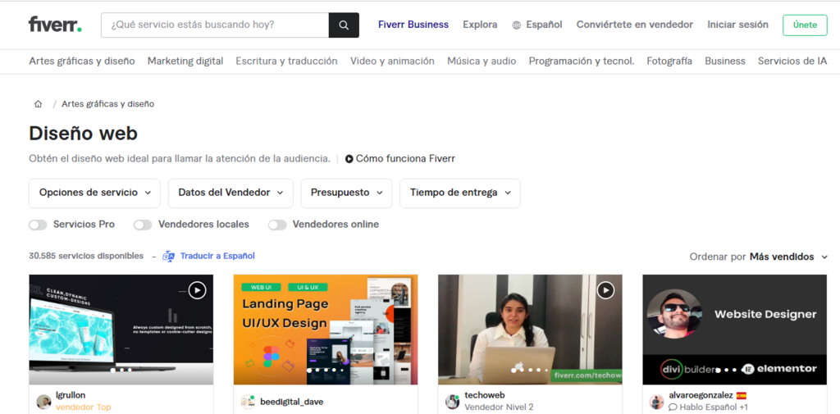
Task: Click techoweb's profile avatar
Action: 453,402
